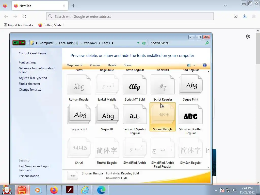Open the Personalization link
Screen dimensions: 260x195
[29, 176]
